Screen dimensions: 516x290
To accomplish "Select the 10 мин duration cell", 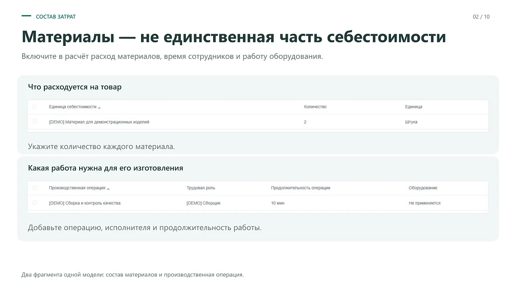I will (x=278, y=203).
